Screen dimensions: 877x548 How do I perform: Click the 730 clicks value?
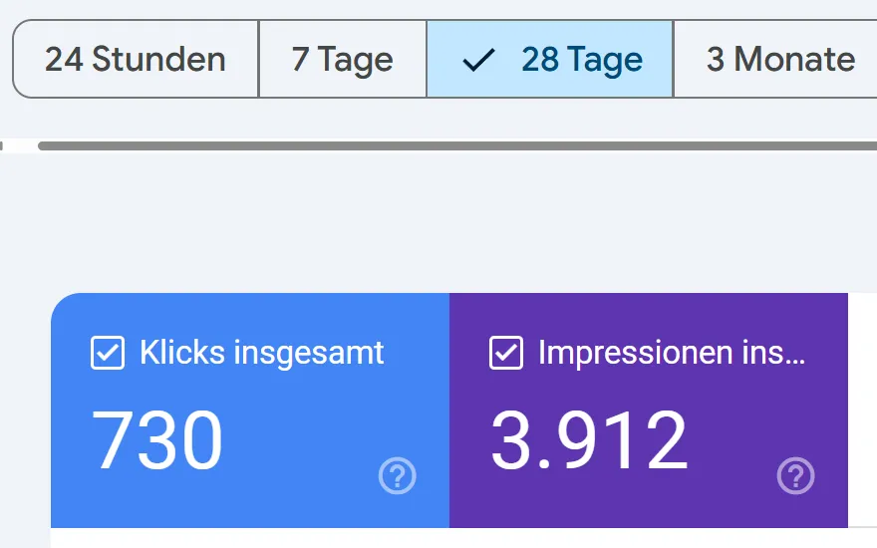click(x=157, y=440)
